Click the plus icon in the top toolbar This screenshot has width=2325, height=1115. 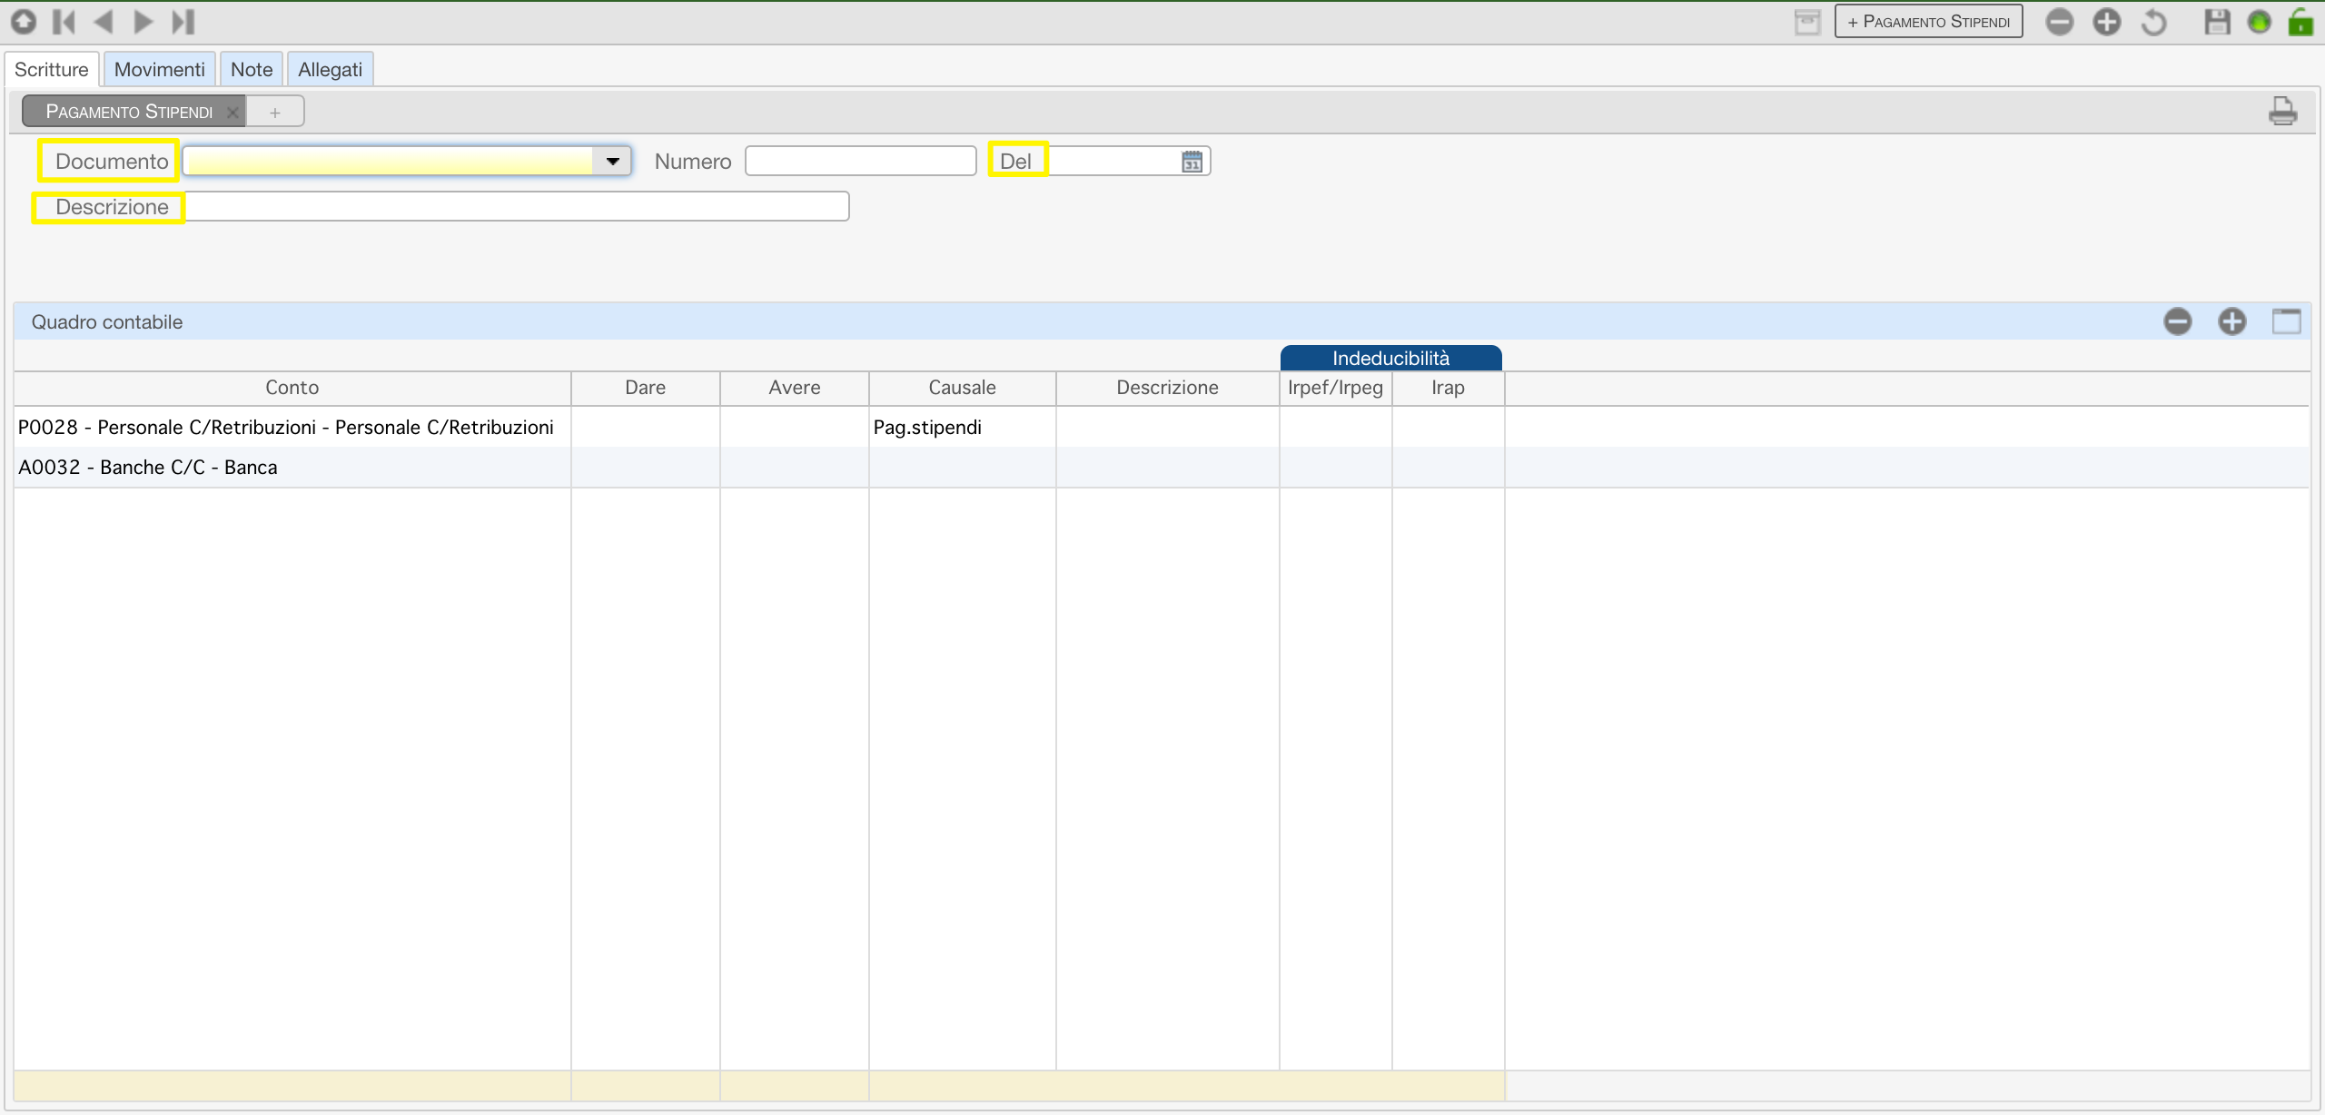(2107, 22)
